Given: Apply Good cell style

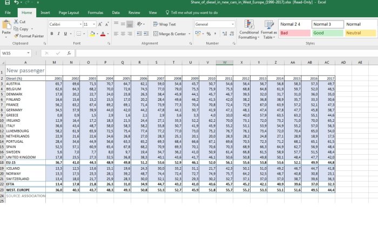Looking at the screenshot, I should point(328,33).
